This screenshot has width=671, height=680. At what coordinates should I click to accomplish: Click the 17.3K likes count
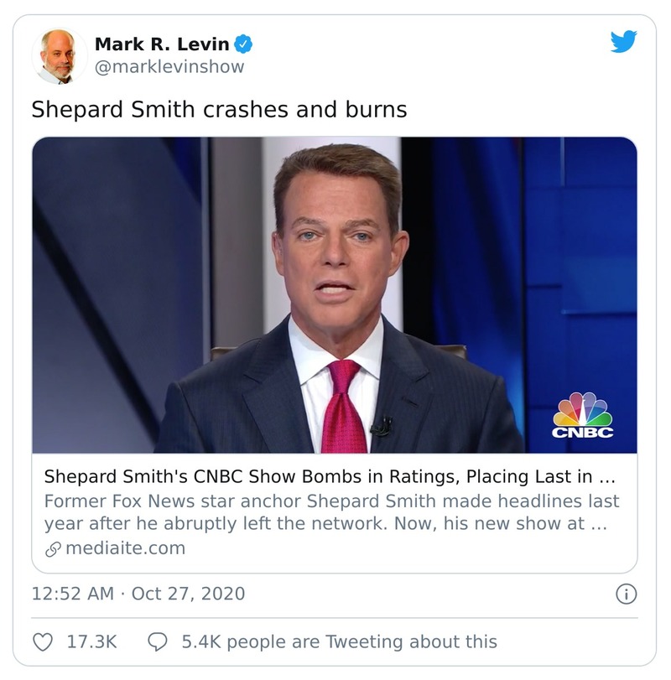coord(91,642)
